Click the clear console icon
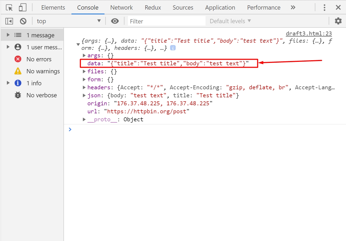Image resolution: width=346 pixels, height=241 pixels. [23, 21]
